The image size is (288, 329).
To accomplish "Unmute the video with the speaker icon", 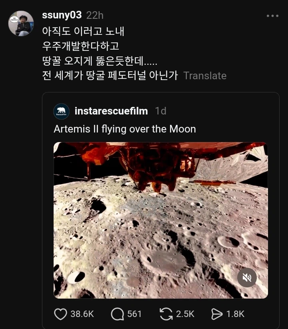I will point(247,278).
